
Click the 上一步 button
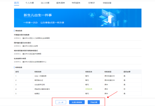(61, 102)
